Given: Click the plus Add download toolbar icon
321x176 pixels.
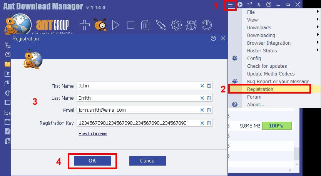Looking at the screenshot, I should click(85, 25).
